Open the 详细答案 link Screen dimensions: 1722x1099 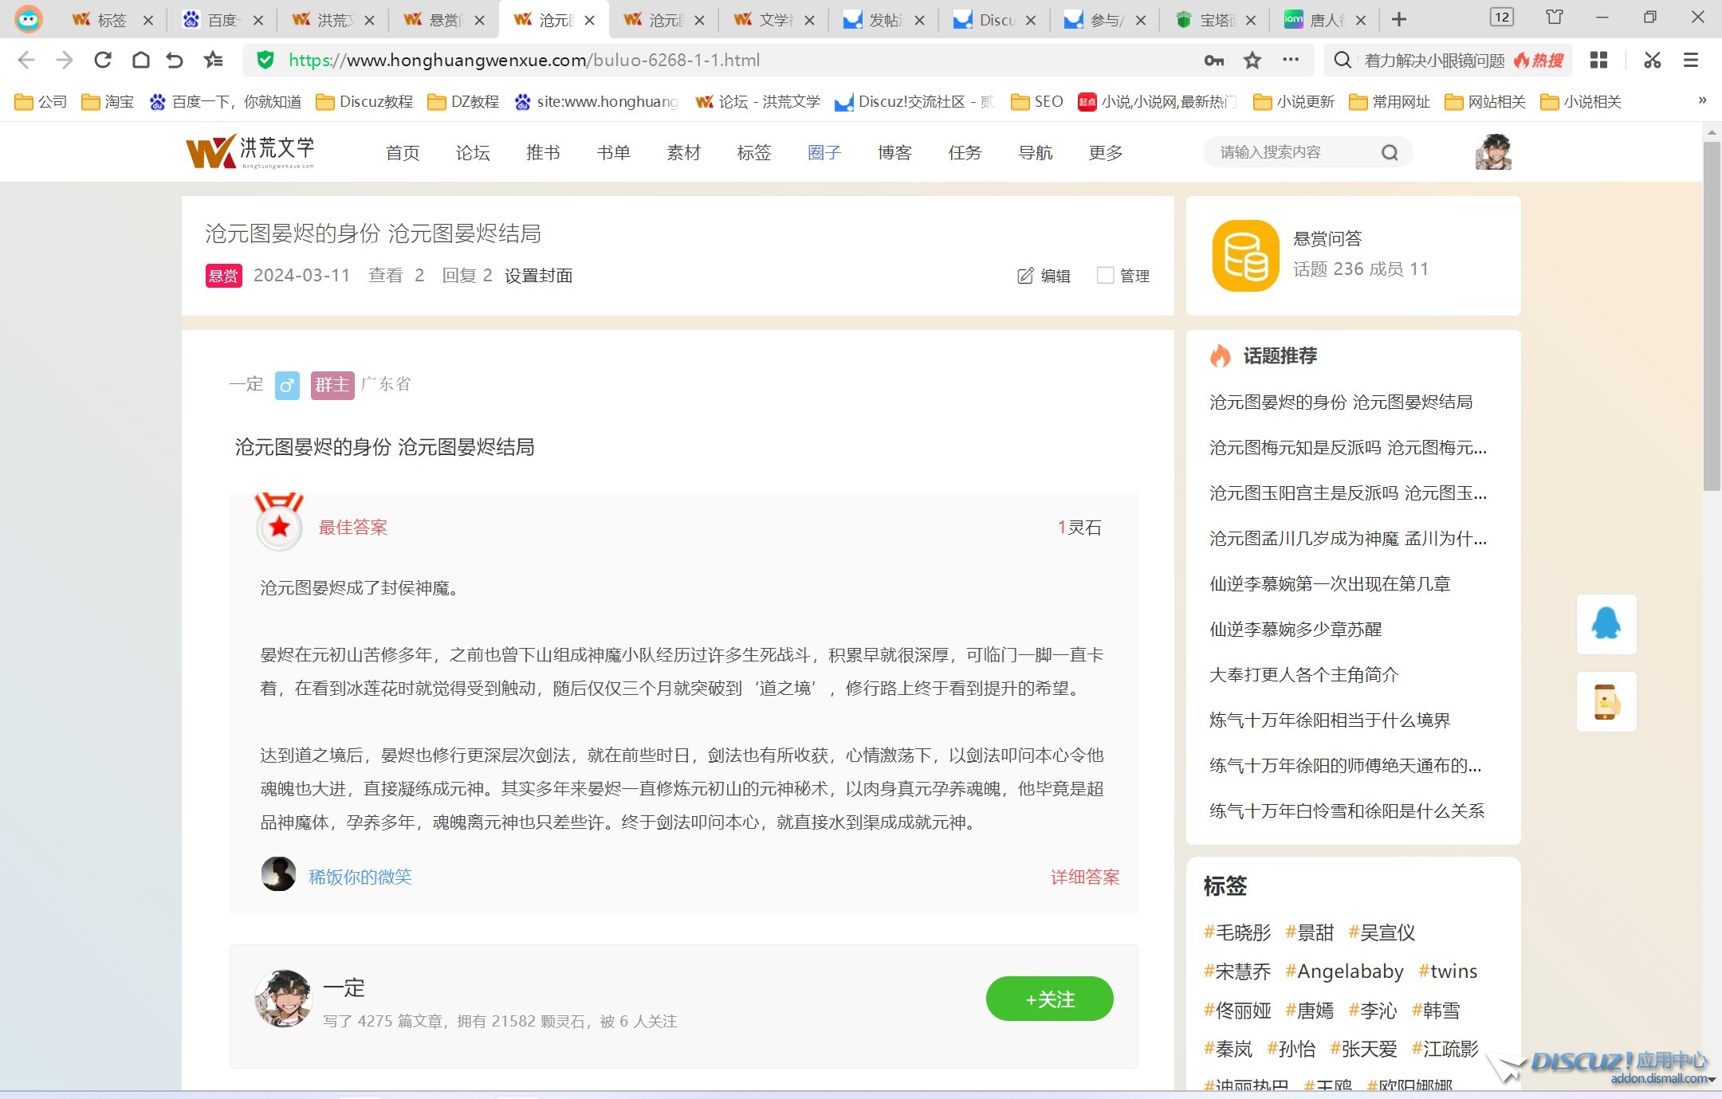click(1085, 877)
